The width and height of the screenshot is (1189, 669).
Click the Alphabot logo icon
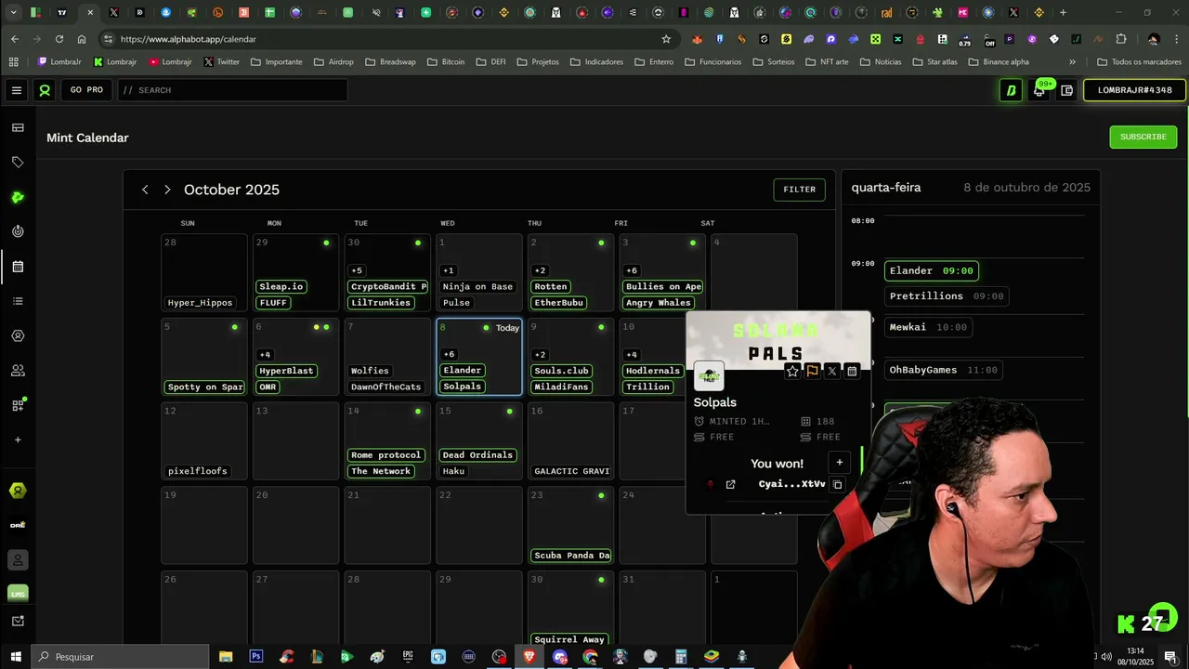click(45, 90)
